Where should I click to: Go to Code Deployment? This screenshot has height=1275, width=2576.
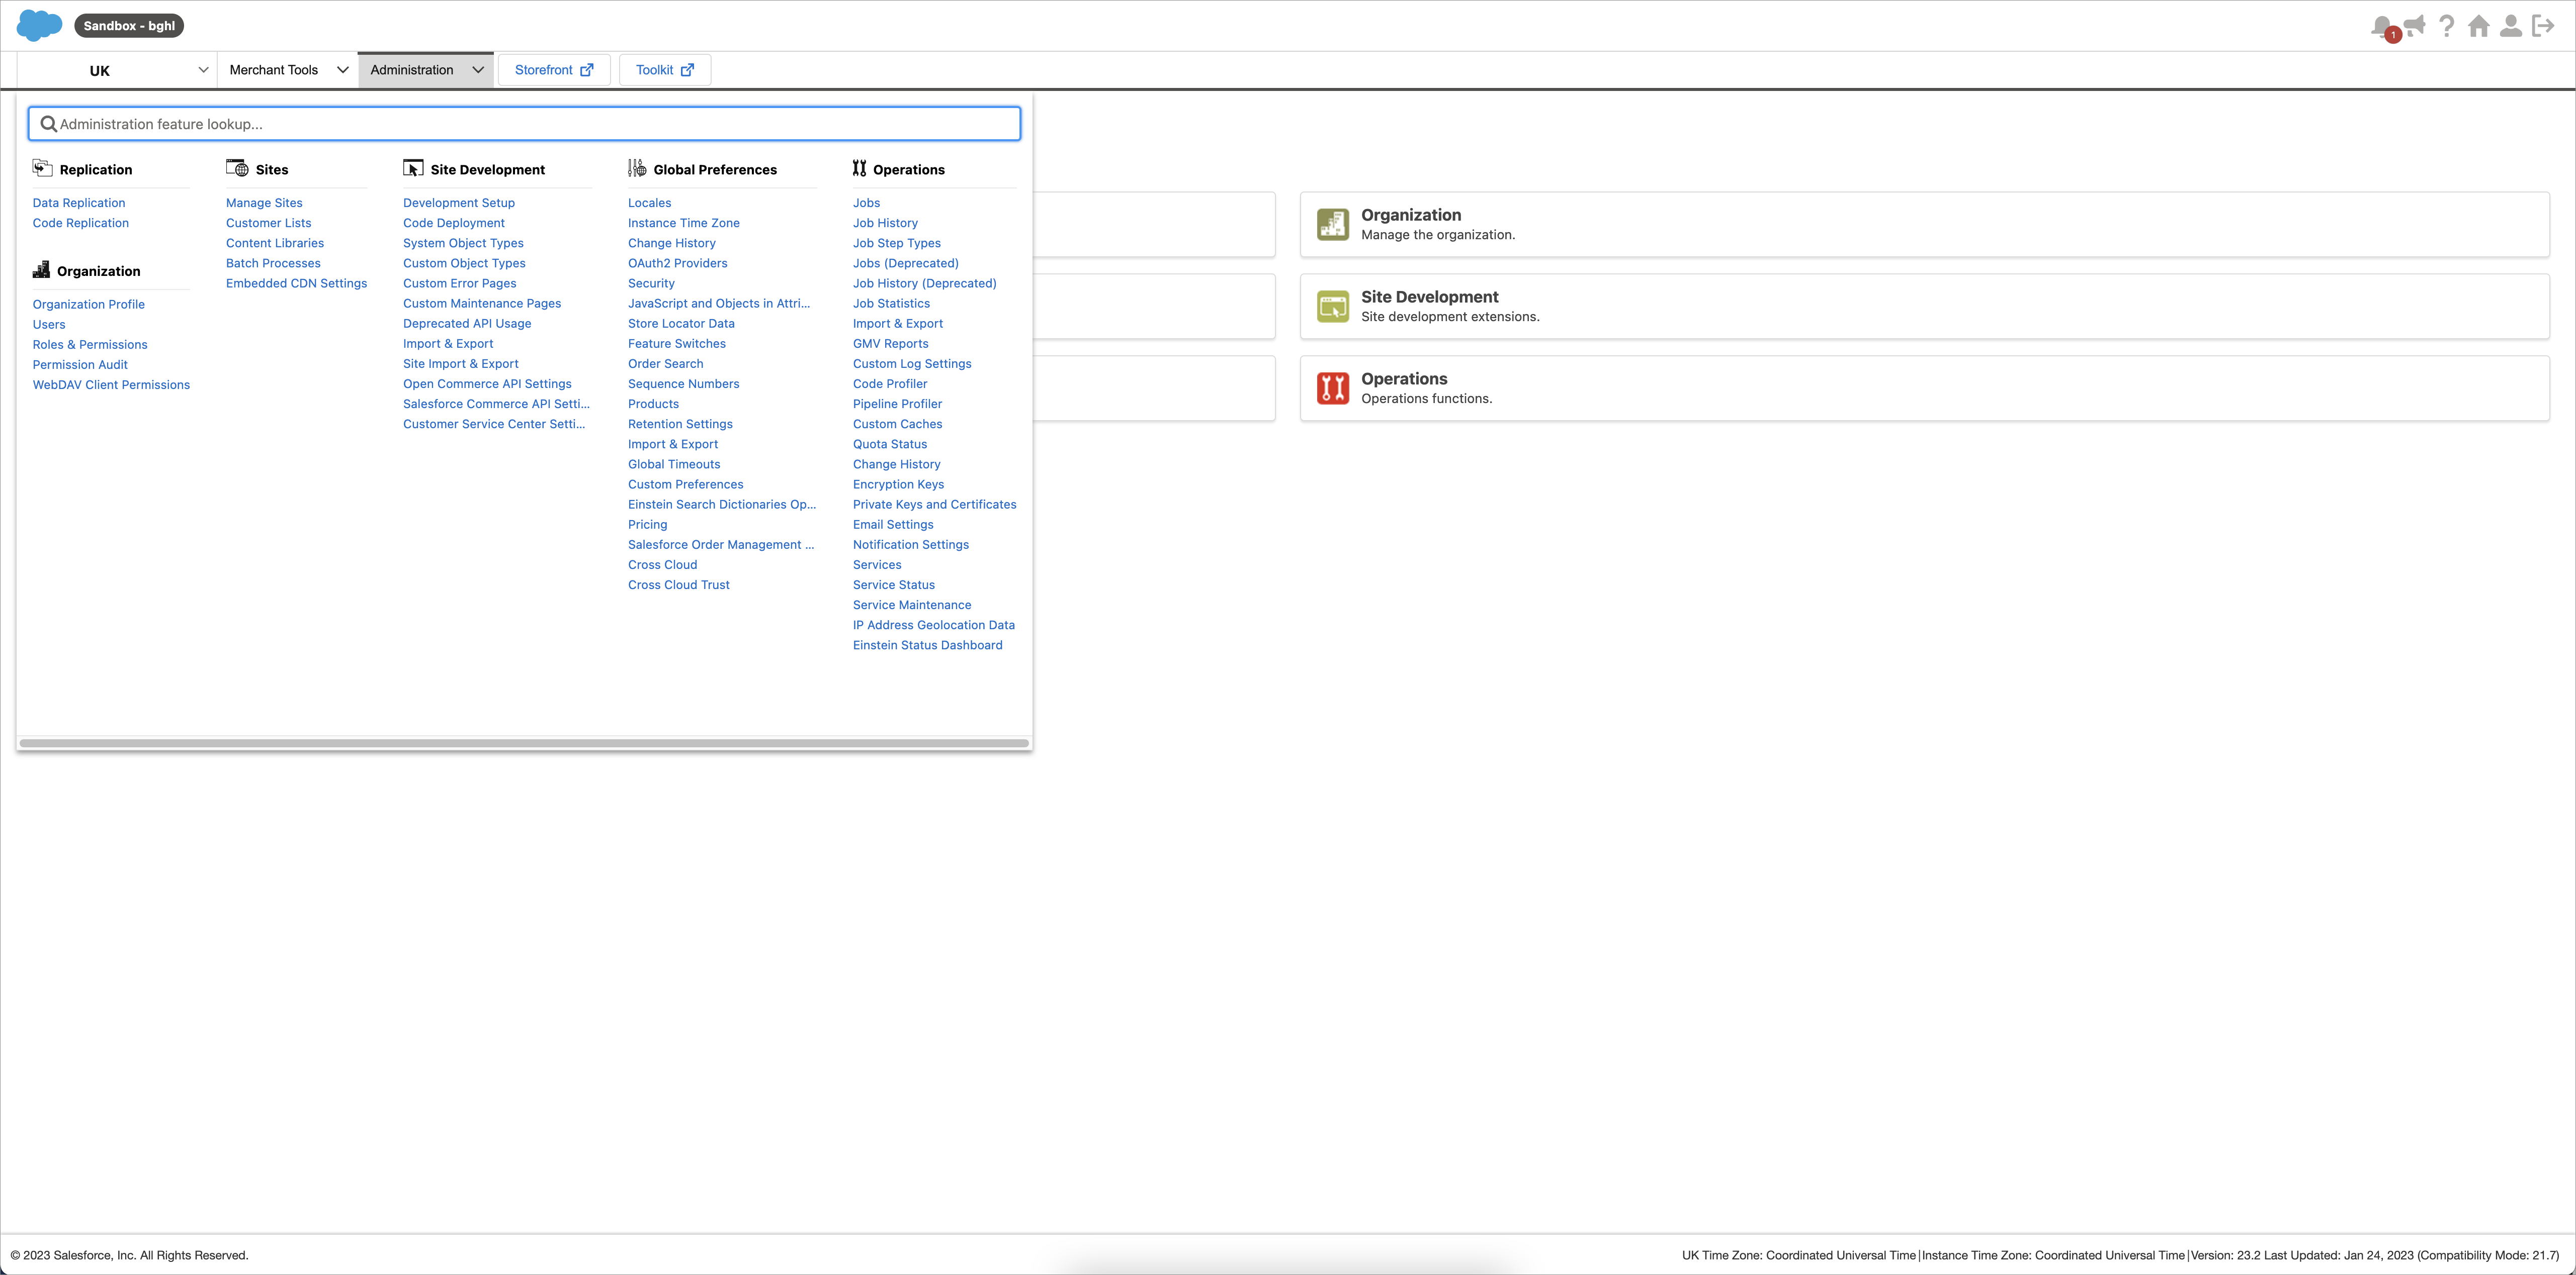pos(454,223)
